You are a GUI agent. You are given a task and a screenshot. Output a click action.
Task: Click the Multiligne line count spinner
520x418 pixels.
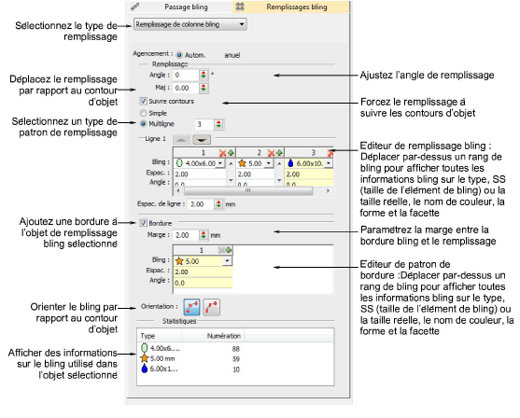coord(218,124)
